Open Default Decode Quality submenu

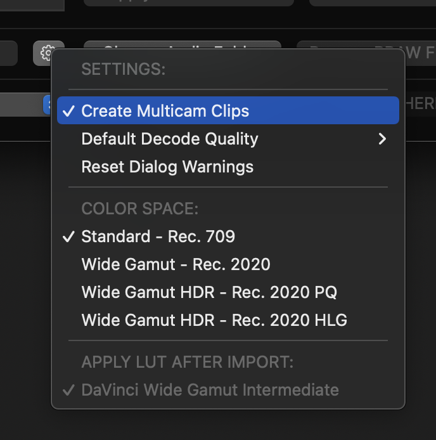click(x=170, y=139)
